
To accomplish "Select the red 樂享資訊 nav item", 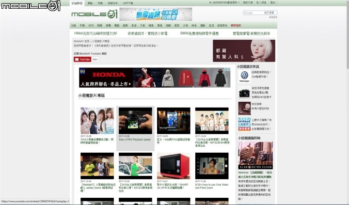I will click(x=236, y=26).
